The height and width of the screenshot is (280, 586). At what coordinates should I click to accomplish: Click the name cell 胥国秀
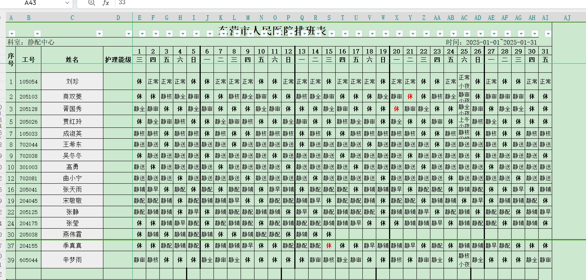click(72, 109)
